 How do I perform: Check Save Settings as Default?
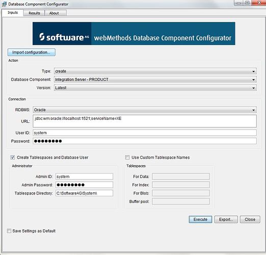coord(9,231)
